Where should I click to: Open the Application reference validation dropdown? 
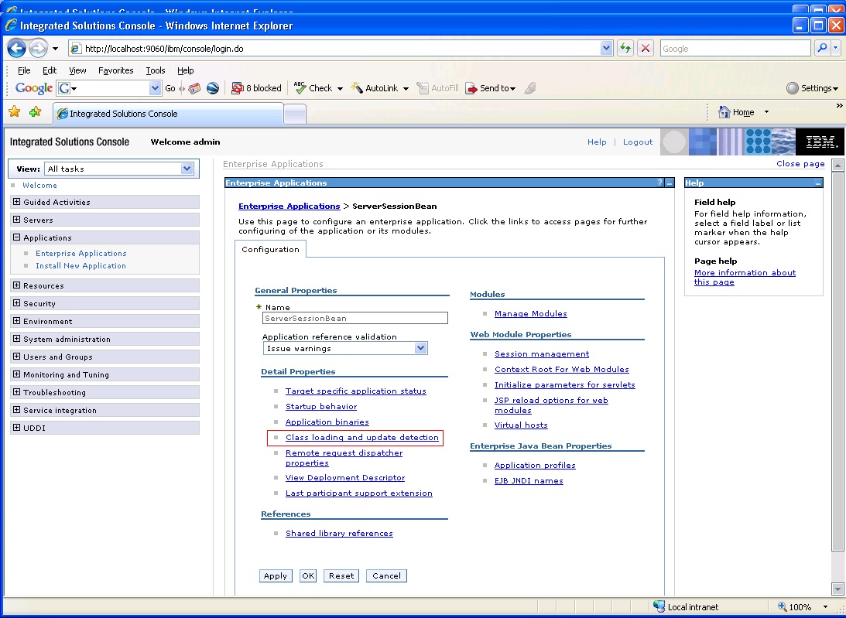tap(420, 348)
